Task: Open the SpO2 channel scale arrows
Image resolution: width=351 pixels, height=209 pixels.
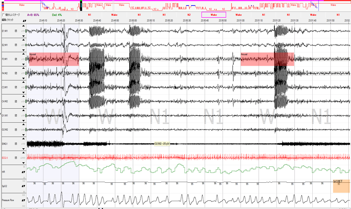Action: (x=24, y=186)
